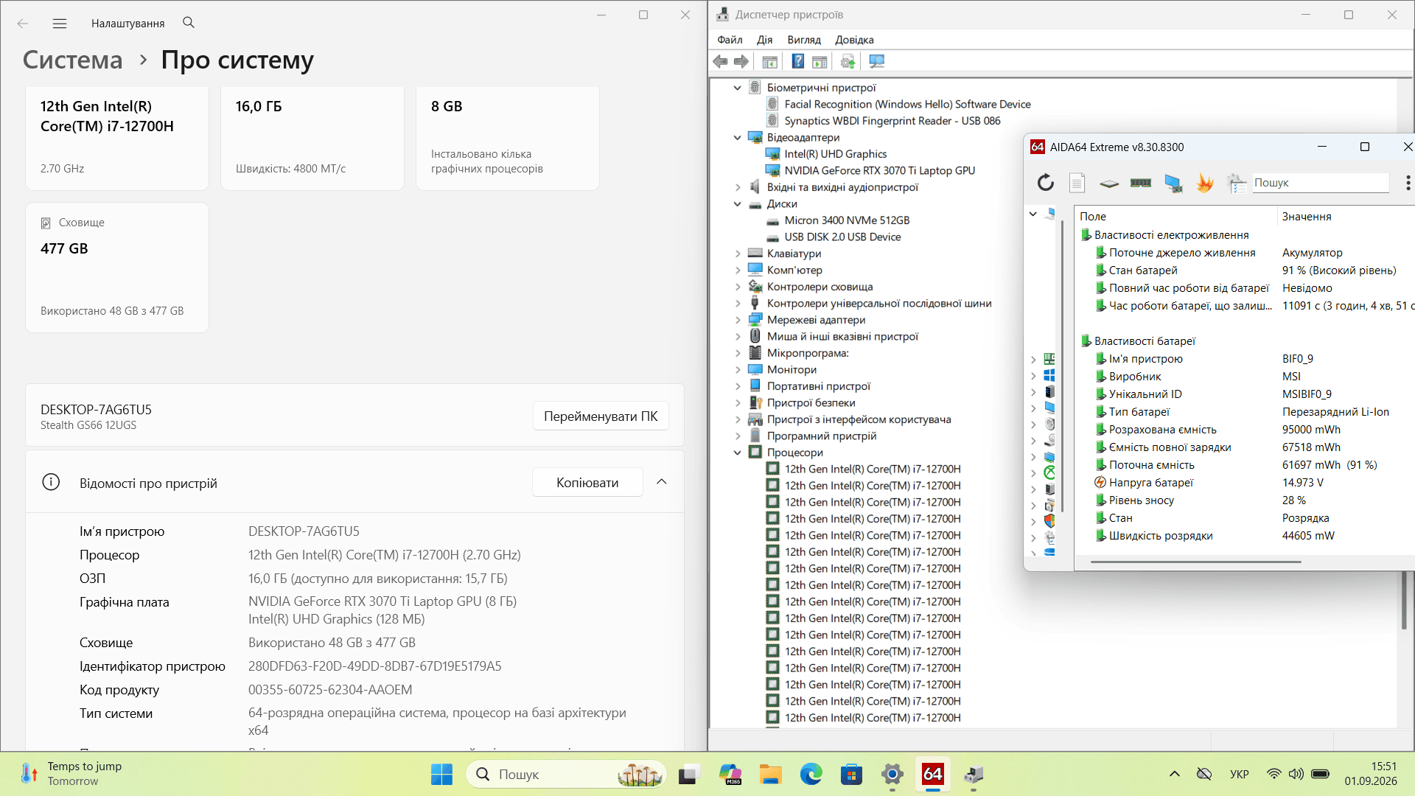The height and width of the screenshot is (796, 1415).
Task: Collapse the Процесори tree node
Action: (x=738, y=453)
